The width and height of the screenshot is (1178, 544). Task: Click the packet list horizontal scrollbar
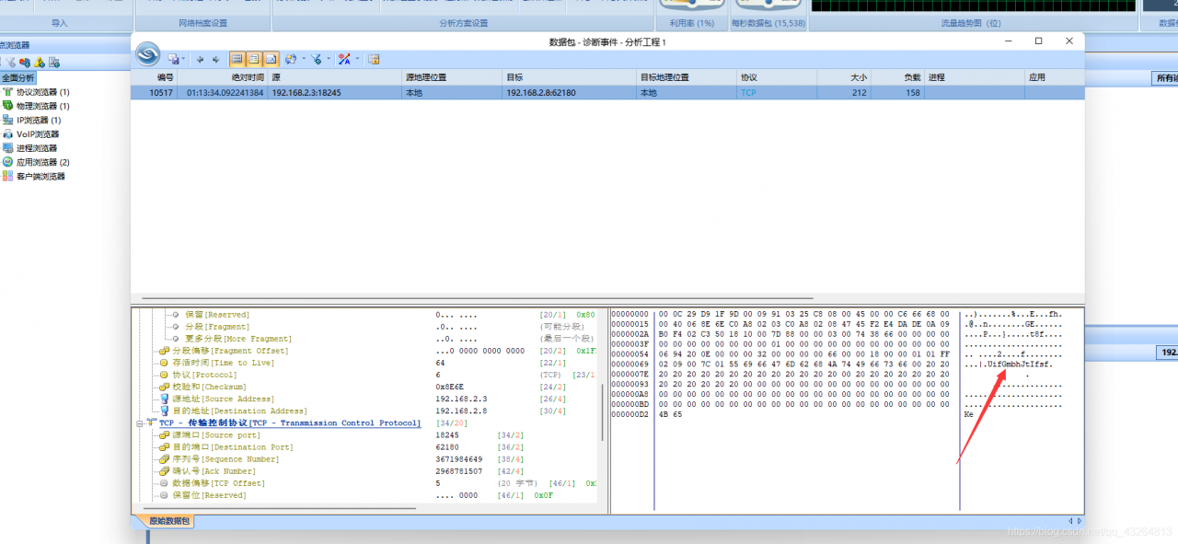[x=476, y=297]
